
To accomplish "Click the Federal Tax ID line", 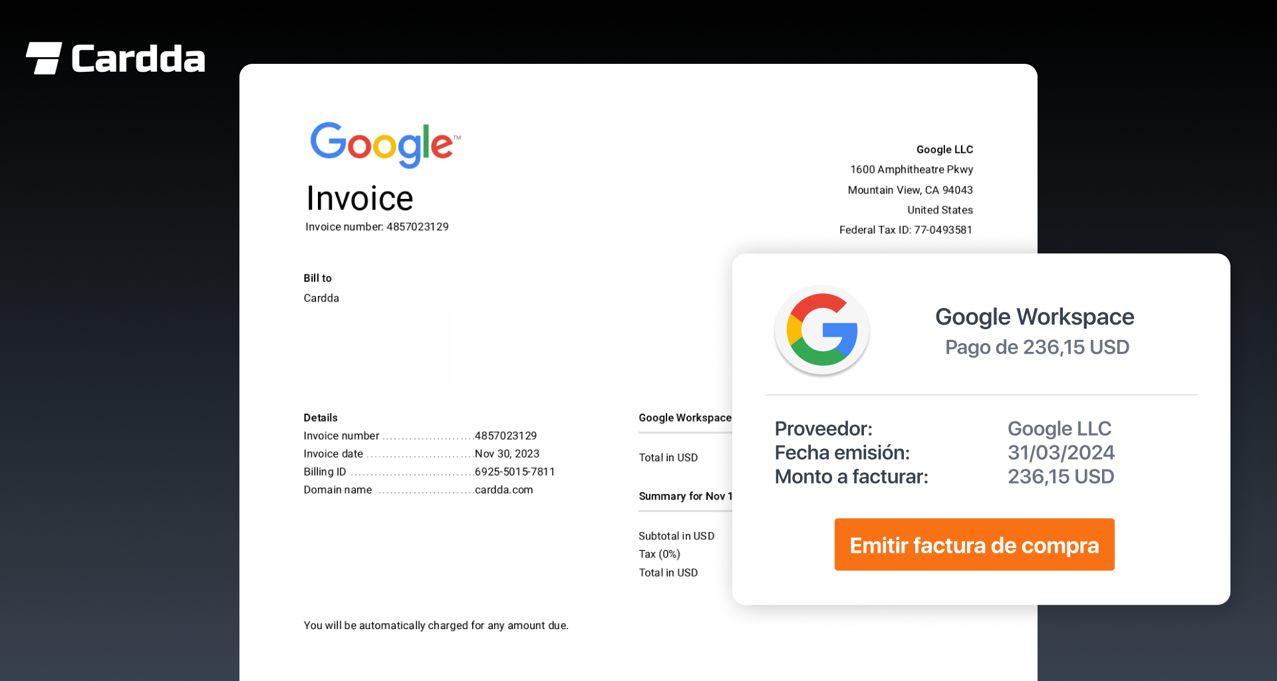I will click(x=905, y=230).
